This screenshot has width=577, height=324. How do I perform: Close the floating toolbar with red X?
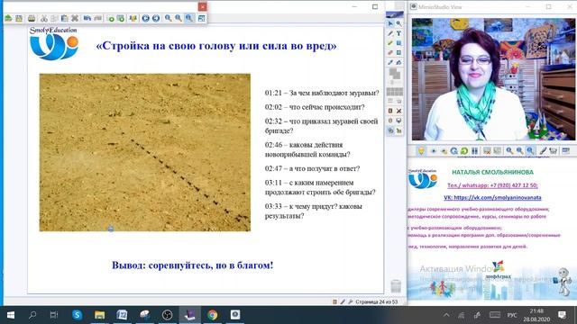tap(202, 6)
